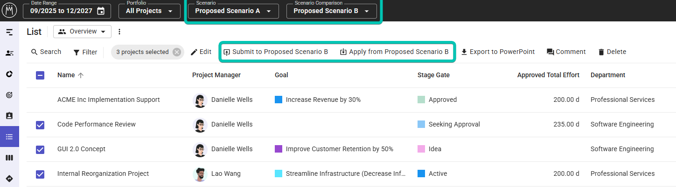Viewport: 676px width, 187px height.
Task: Click Apply from Proposed Scenario B
Action: pyautogui.click(x=394, y=52)
